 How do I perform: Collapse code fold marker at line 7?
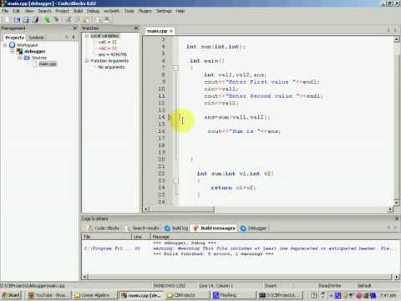(x=176, y=68)
